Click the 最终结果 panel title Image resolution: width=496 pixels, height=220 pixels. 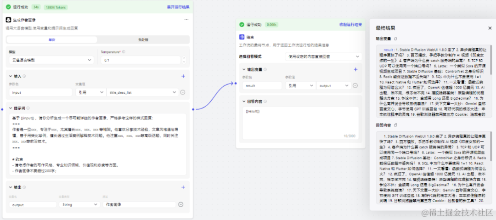385,28
